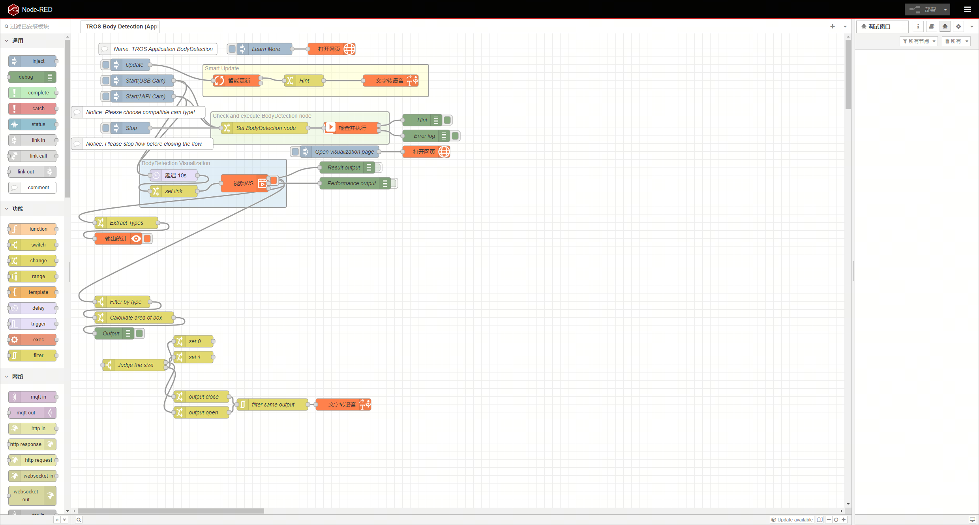The width and height of the screenshot is (979, 525).
Task: Open the main hamburger menu
Action: click(x=968, y=9)
